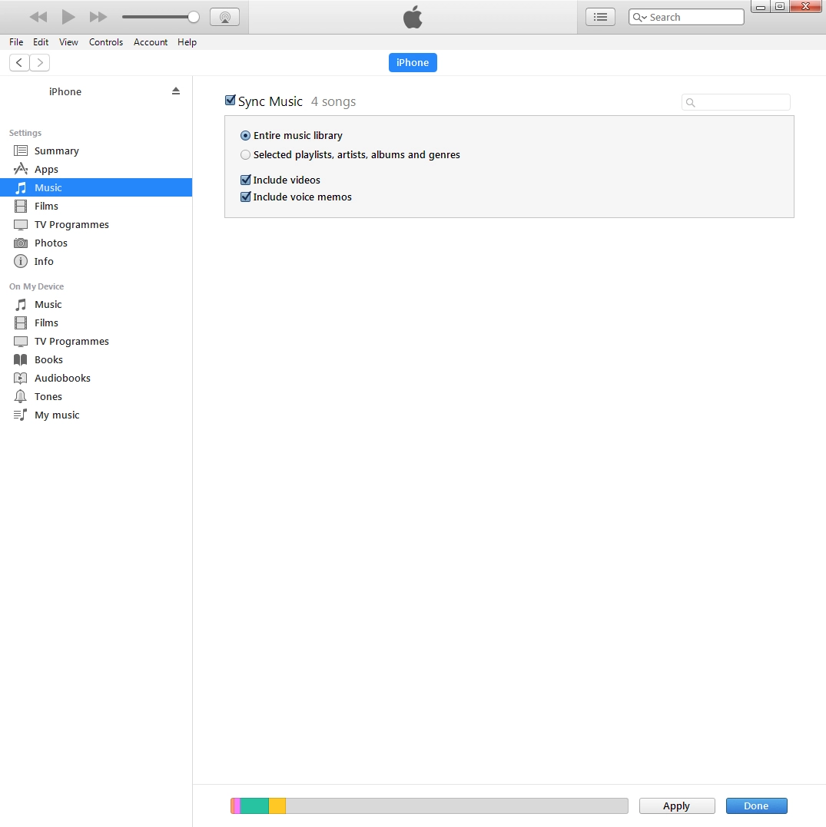Select Apps in Settings sidebar
Screen dimensions: 826x827
46,169
